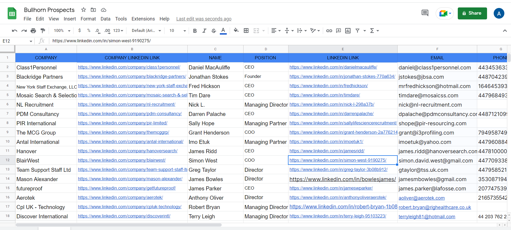The height and width of the screenshot is (230, 511).
Task: Click the green Share button
Action: point(472,13)
